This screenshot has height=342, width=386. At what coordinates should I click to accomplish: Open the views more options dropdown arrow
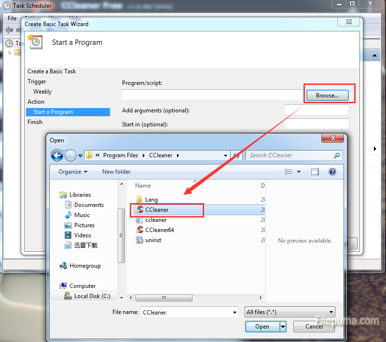(x=299, y=172)
